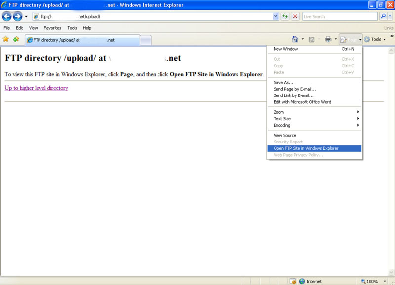Expand the Text Size submenu
The height and width of the screenshot is (285, 395).
(x=314, y=119)
